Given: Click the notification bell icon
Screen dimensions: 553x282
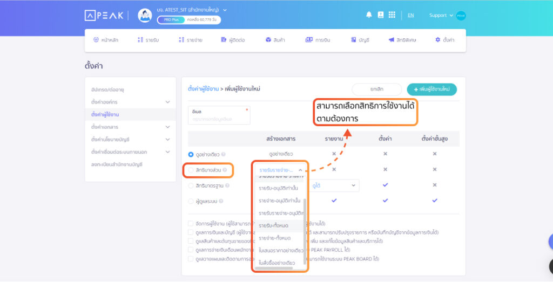Looking at the screenshot, I should coord(369,15).
